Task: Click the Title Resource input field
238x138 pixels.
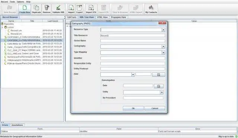Action: pyautogui.click(x=133, y=36)
